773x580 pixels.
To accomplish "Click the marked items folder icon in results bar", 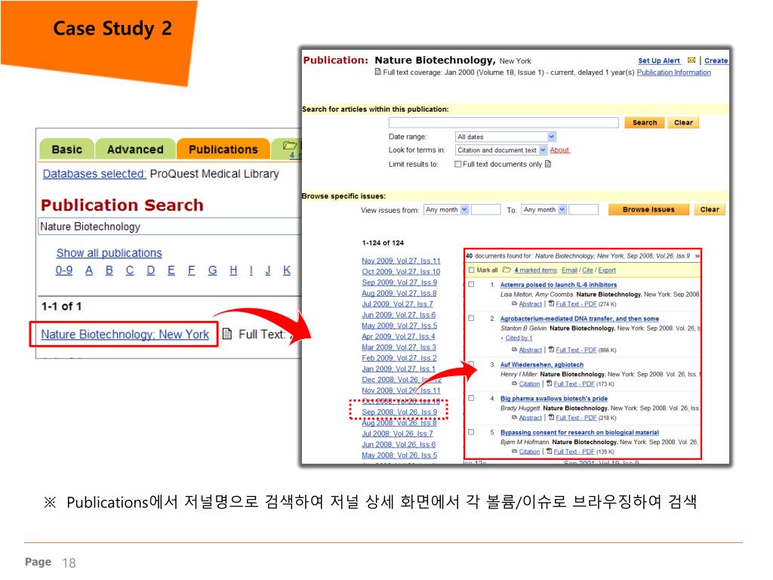I will pos(507,270).
